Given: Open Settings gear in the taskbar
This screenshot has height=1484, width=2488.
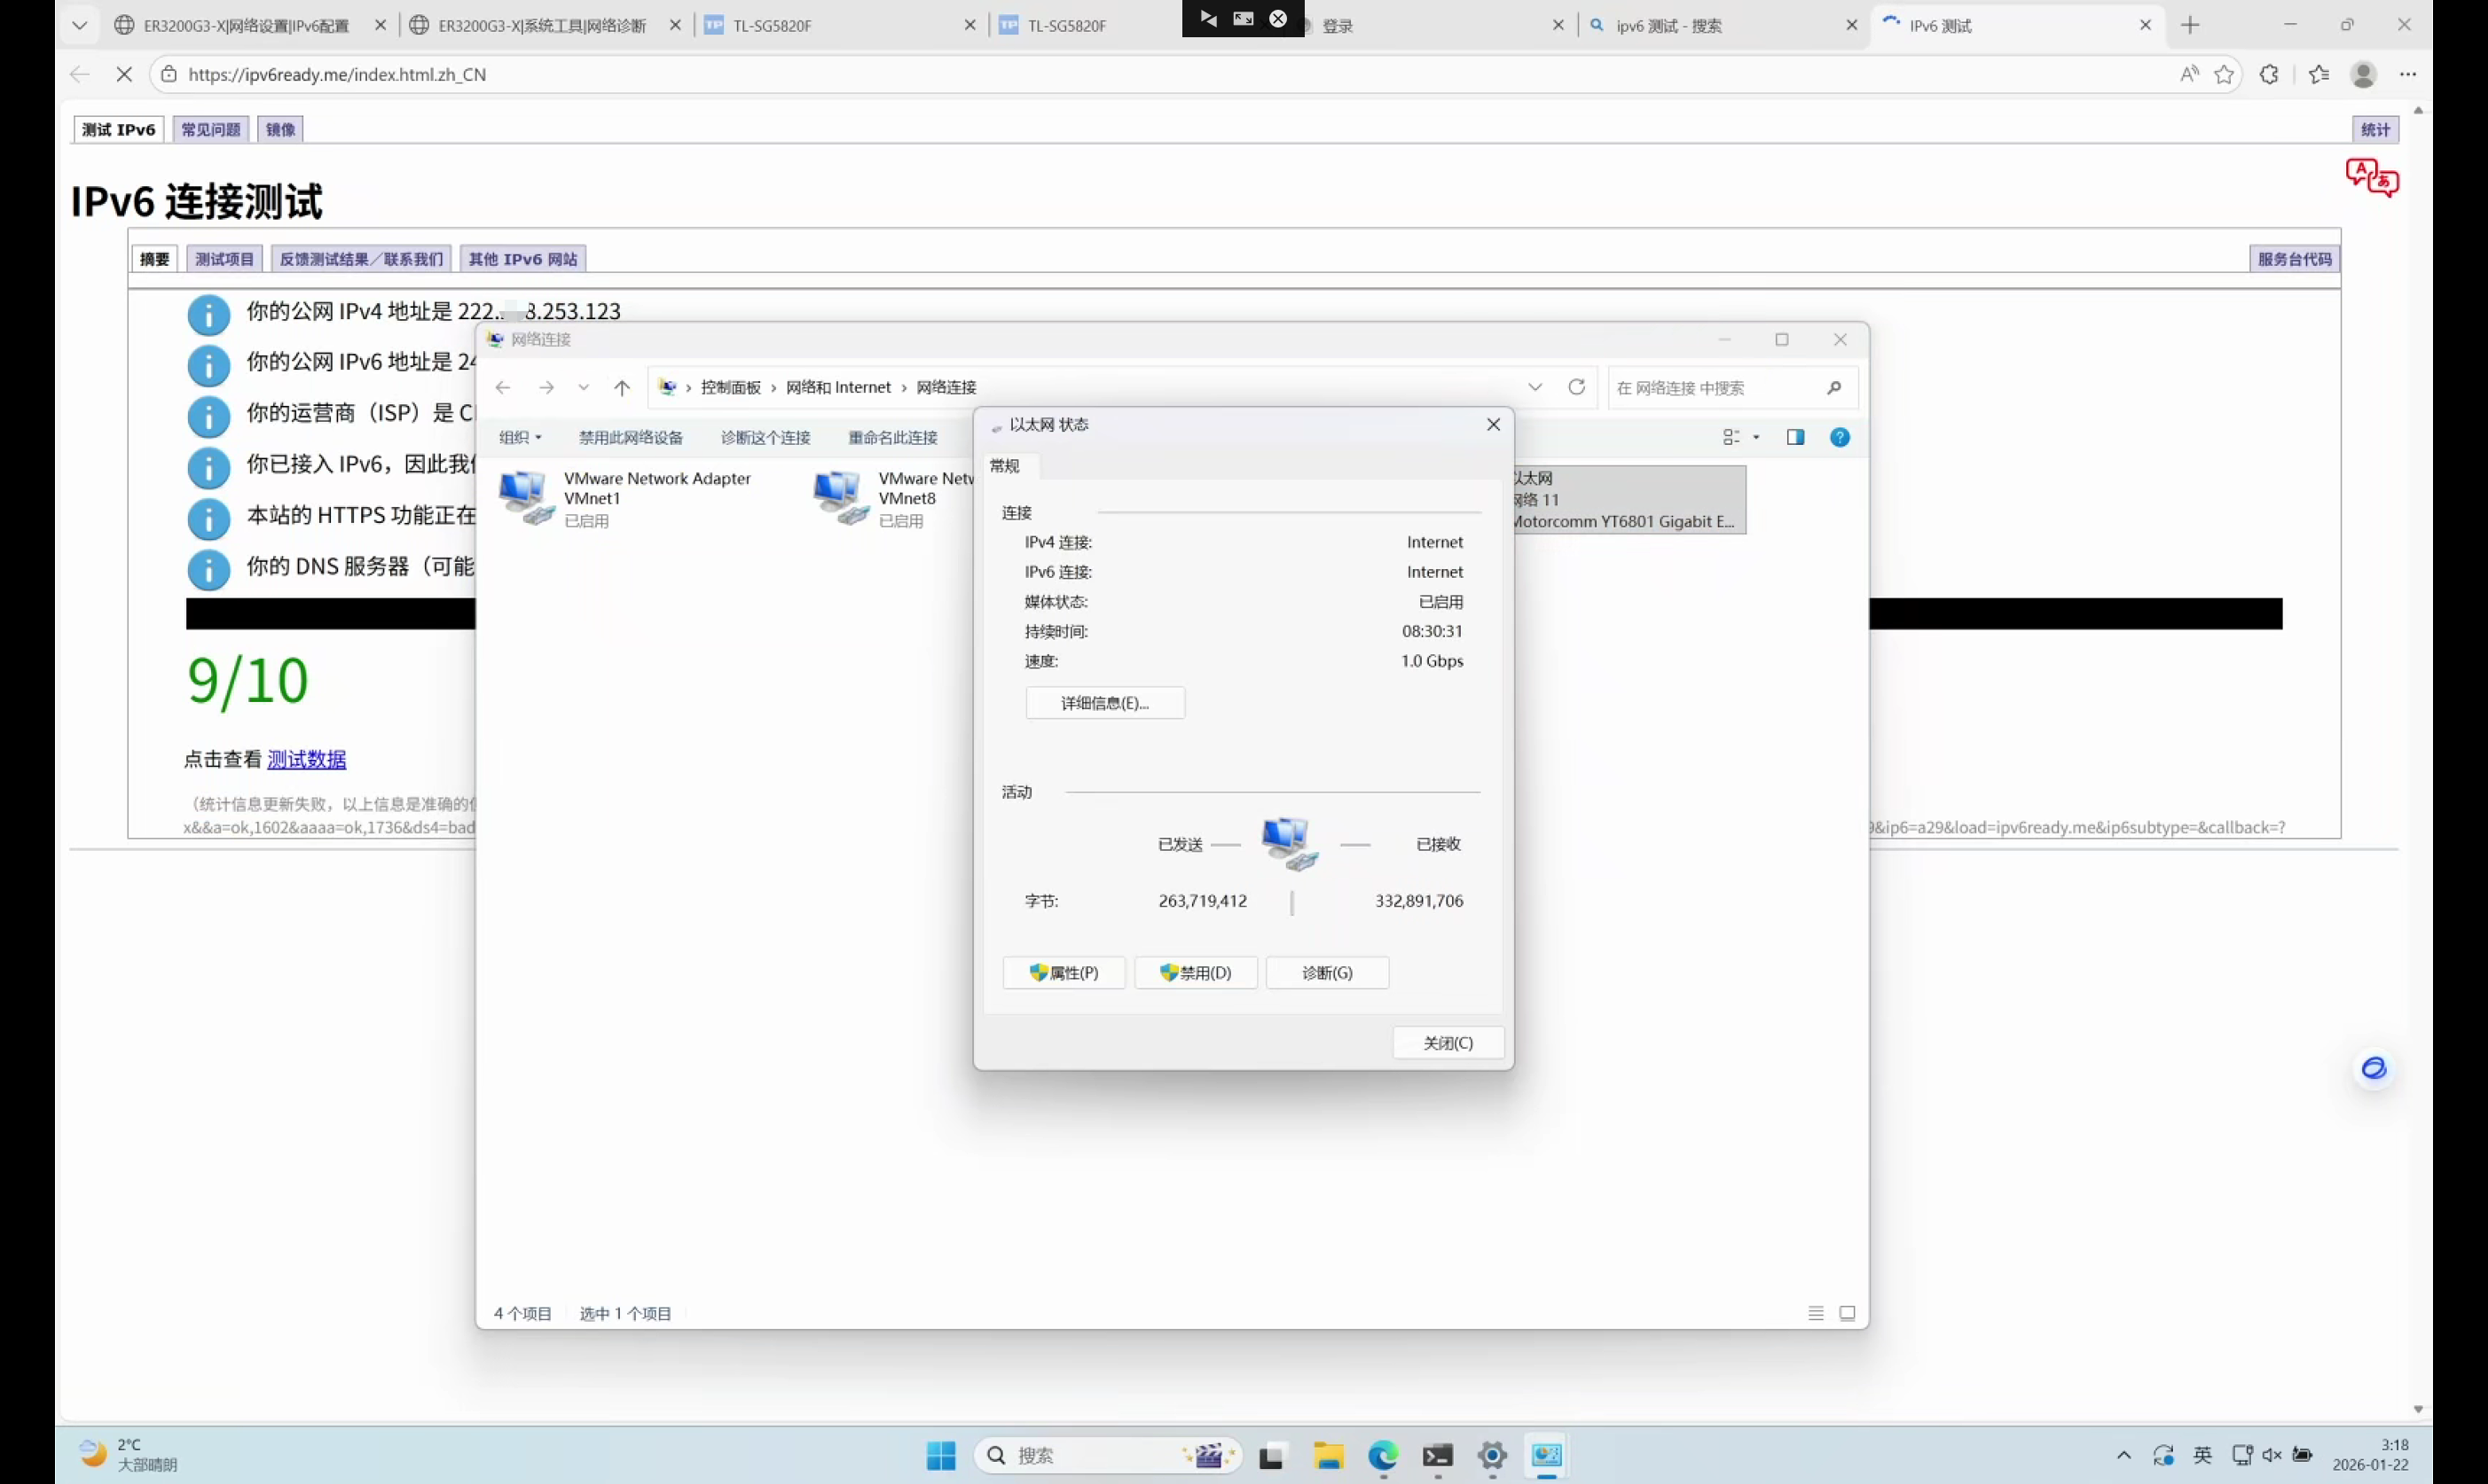Looking at the screenshot, I should click(1492, 1456).
